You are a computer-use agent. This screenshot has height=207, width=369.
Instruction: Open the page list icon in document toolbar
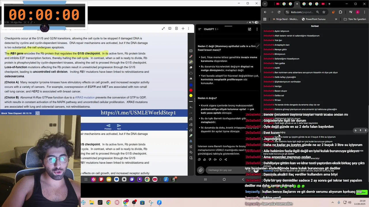176,28
